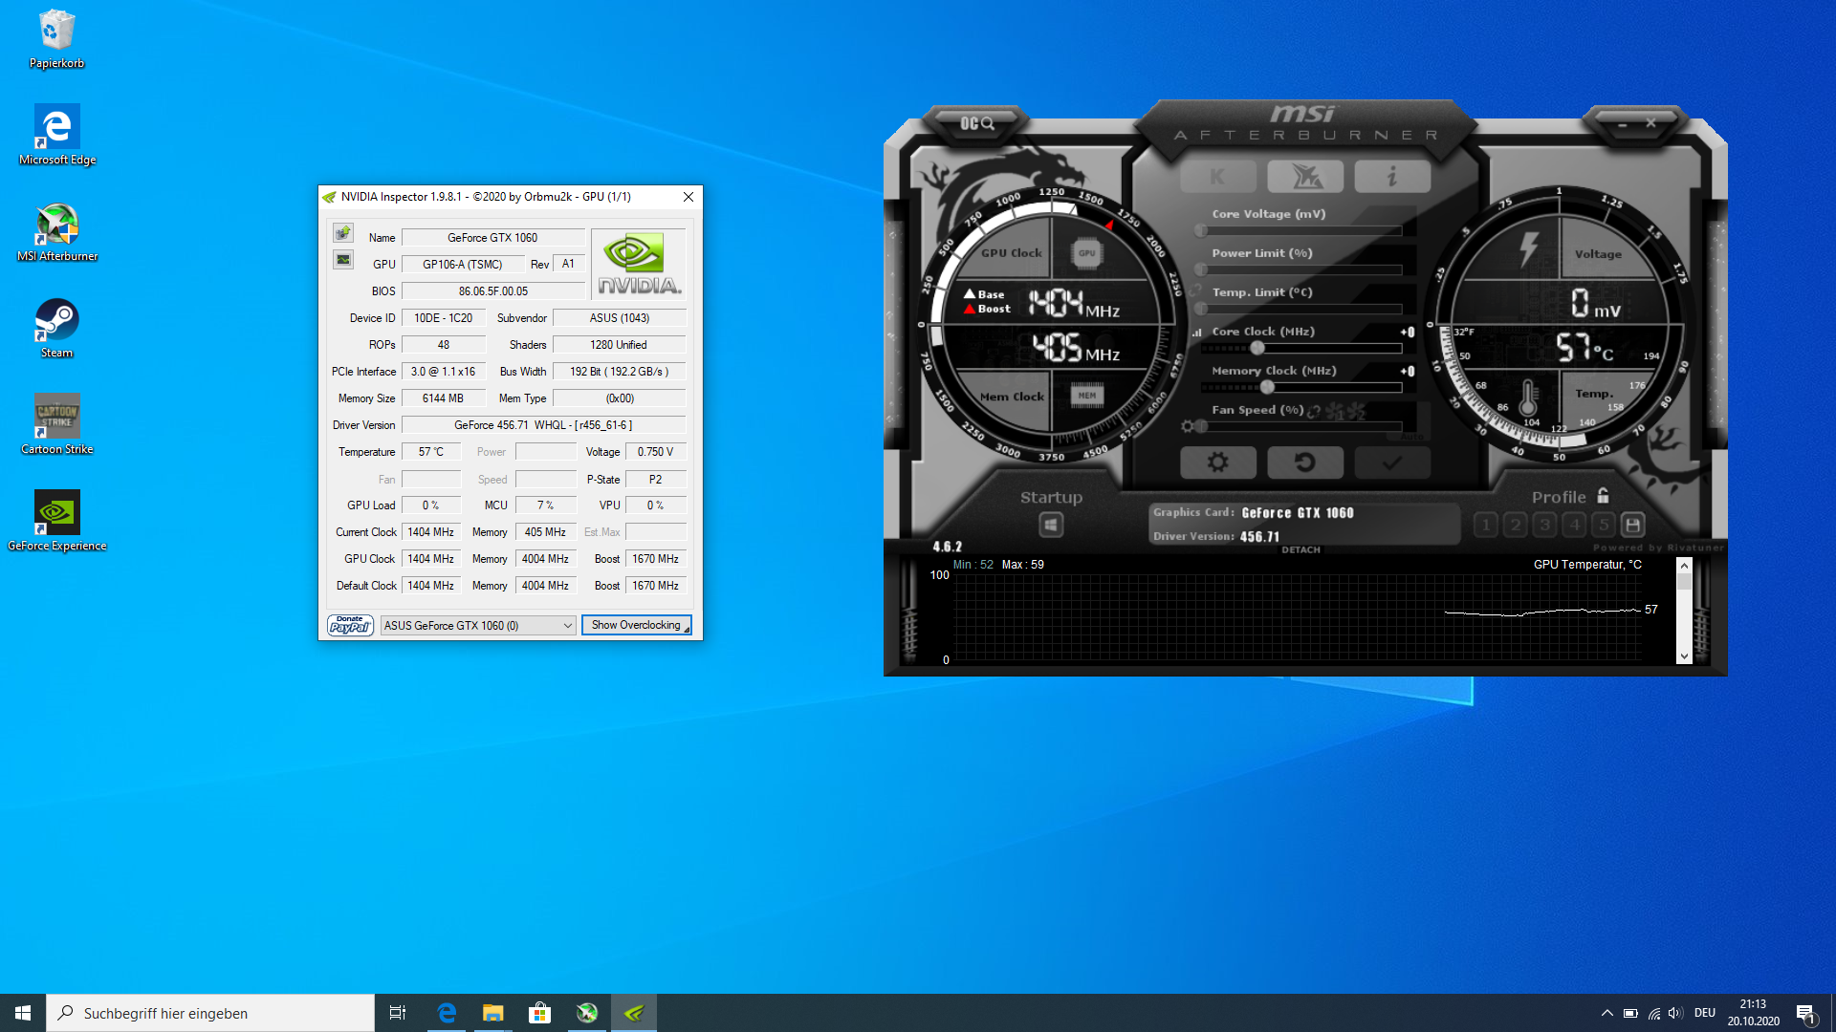Viewport: 1836px width, 1032px height.
Task: Minimize the Afterburner window
Action: (1623, 124)
